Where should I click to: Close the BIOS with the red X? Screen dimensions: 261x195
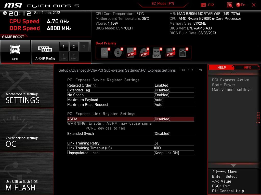click(x=254, y=5)
